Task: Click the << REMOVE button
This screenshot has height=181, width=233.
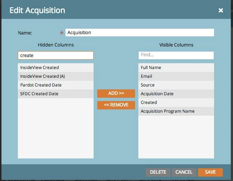Action: [x=116, y=105]
